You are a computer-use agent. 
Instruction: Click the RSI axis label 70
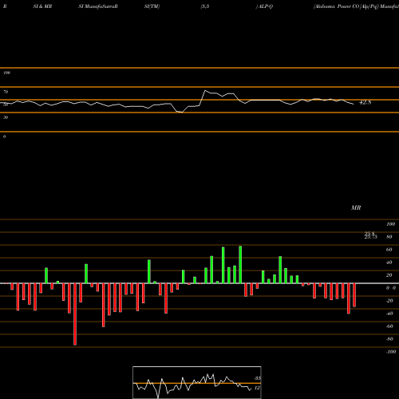6,92
